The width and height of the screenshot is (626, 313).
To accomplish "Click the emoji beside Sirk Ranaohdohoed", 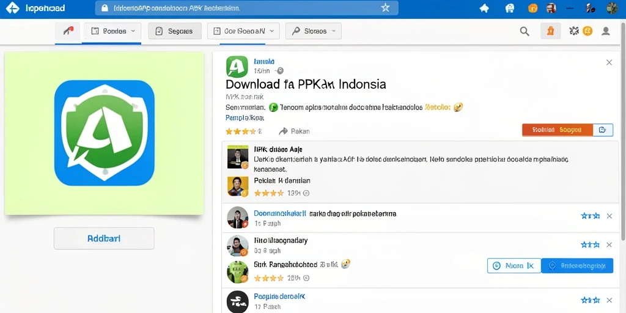I will [x=346, y=264].
